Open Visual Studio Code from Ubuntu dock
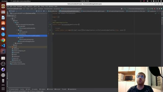Screen dimensions: 163x92 point(3,45)
